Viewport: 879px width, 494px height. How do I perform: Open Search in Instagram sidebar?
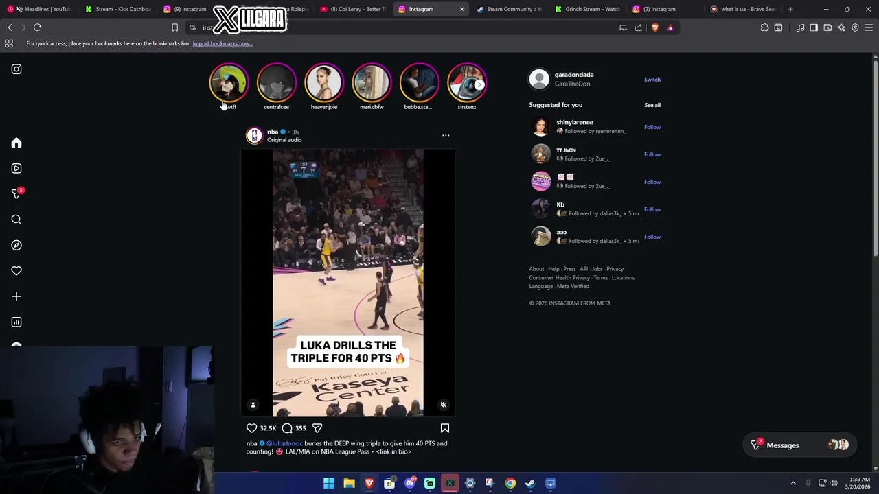pos(16,220)
